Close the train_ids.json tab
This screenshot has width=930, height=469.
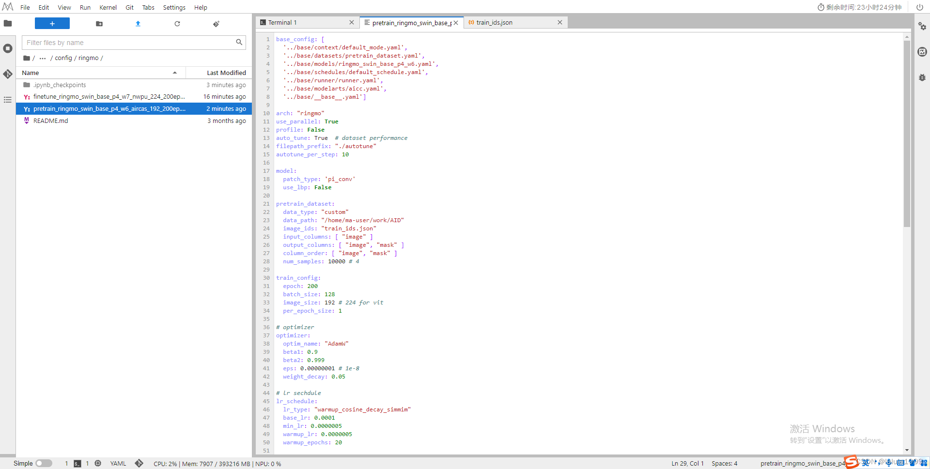pos(560,23)
